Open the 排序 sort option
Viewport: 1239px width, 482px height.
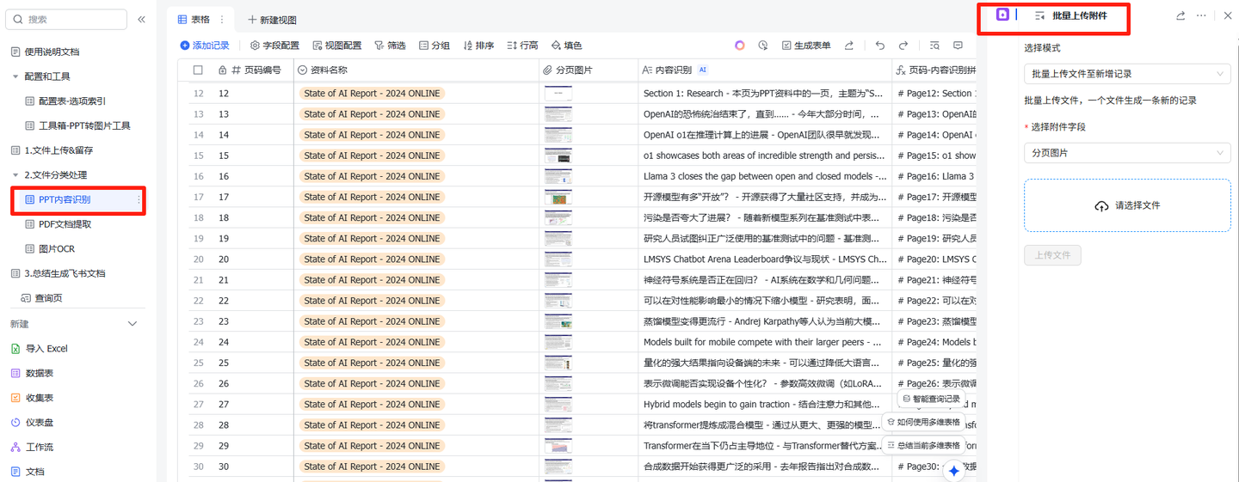[478, 46]
